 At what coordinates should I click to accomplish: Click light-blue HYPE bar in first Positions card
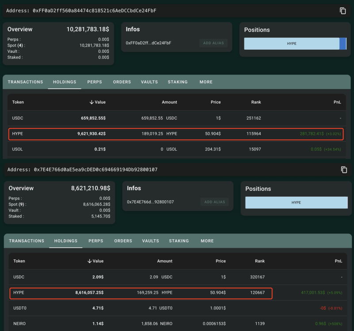click(x=292, y=43)
